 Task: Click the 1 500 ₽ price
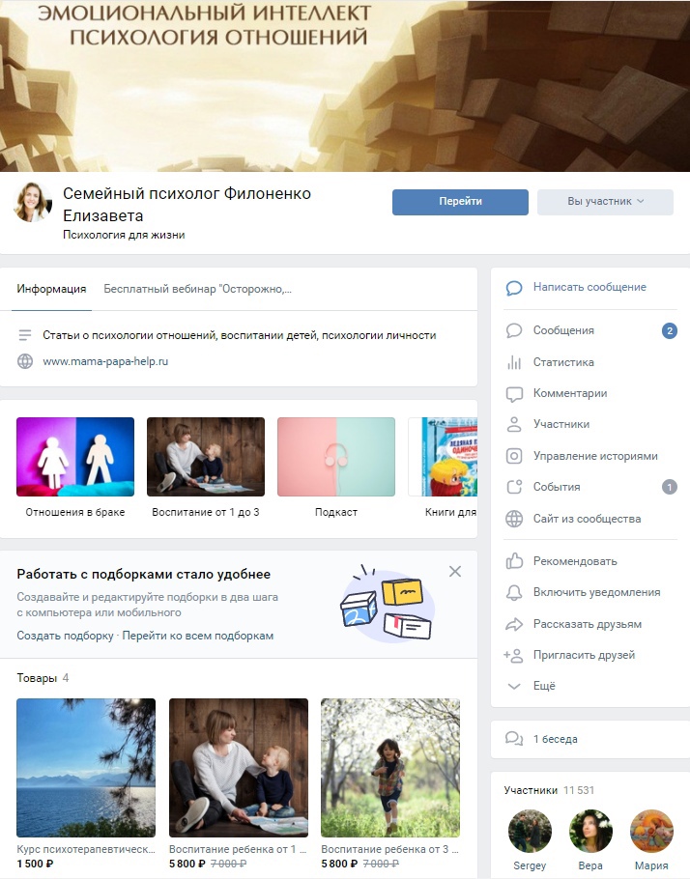pyautogui.click(x=35, y=864)
